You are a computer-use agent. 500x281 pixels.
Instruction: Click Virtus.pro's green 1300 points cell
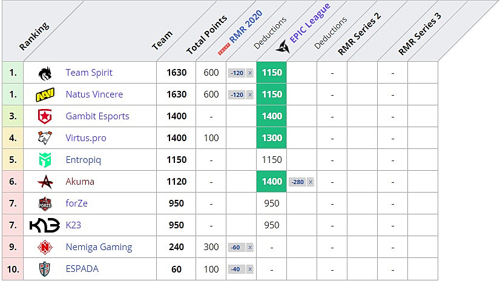click(272, 138)
